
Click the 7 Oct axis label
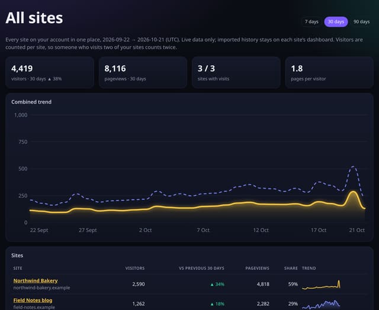pyautogui.click(x=203, y=230)
